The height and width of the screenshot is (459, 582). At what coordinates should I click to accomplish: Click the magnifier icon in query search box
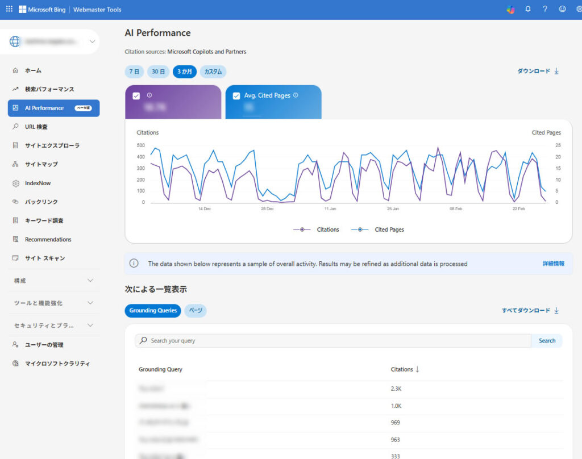click(143, 341)
